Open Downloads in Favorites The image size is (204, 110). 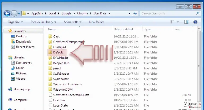24,42
